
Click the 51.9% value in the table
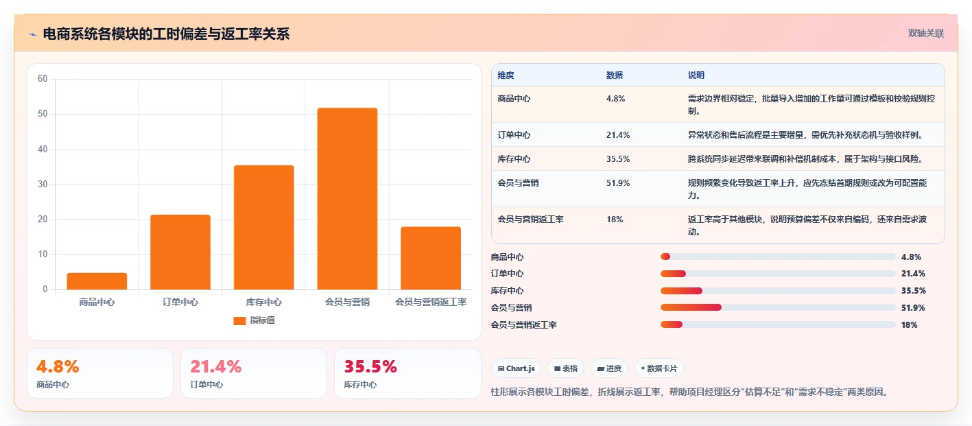618,182
